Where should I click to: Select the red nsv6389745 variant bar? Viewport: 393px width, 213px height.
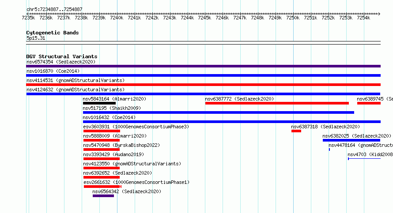pos(369,103)
